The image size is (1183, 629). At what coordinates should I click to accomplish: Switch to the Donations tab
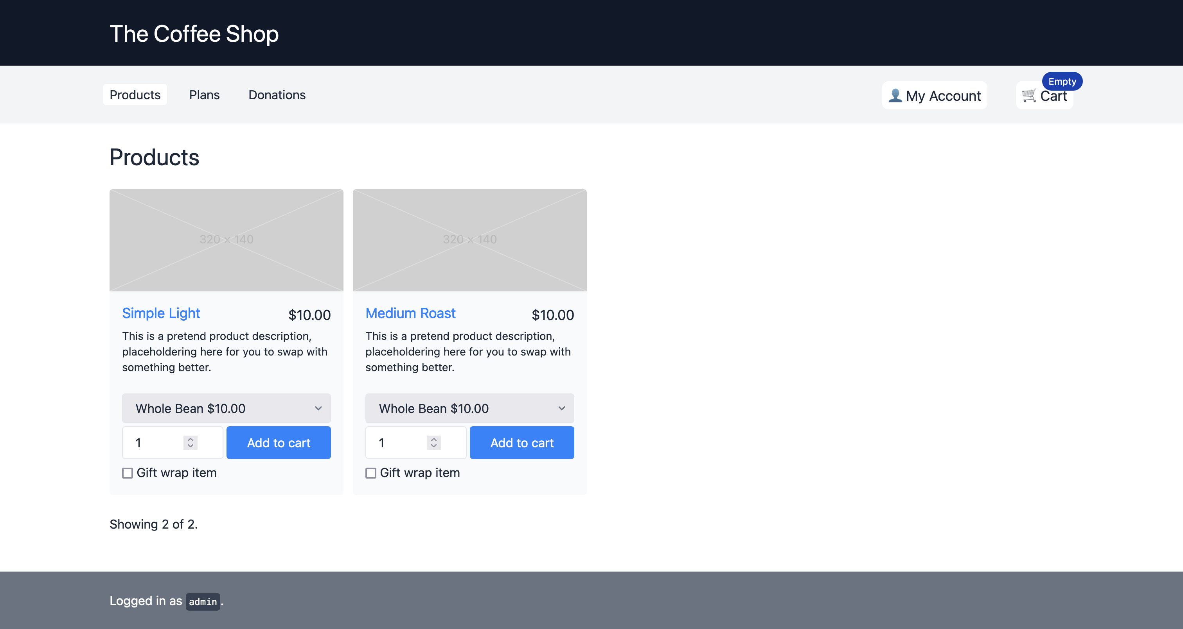(x=277, y=95)
